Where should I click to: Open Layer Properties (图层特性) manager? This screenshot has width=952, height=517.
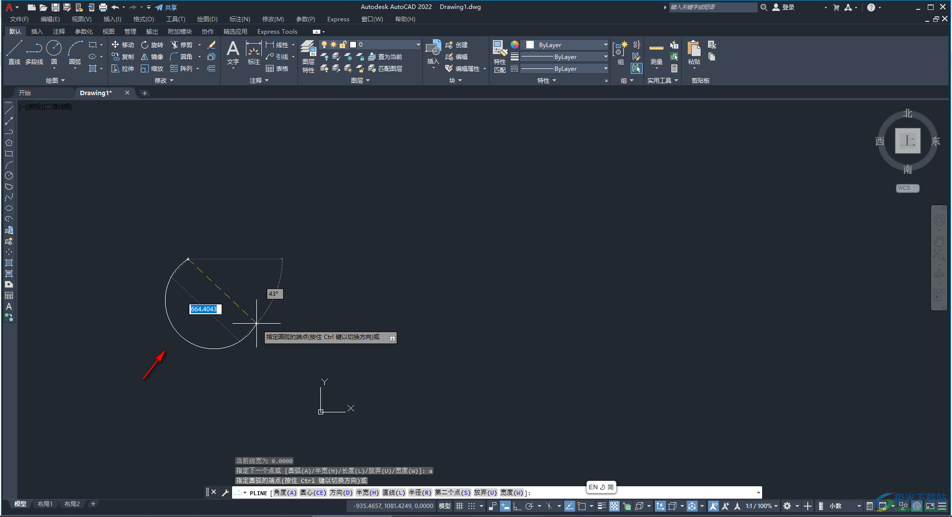[x=308, y=57]
